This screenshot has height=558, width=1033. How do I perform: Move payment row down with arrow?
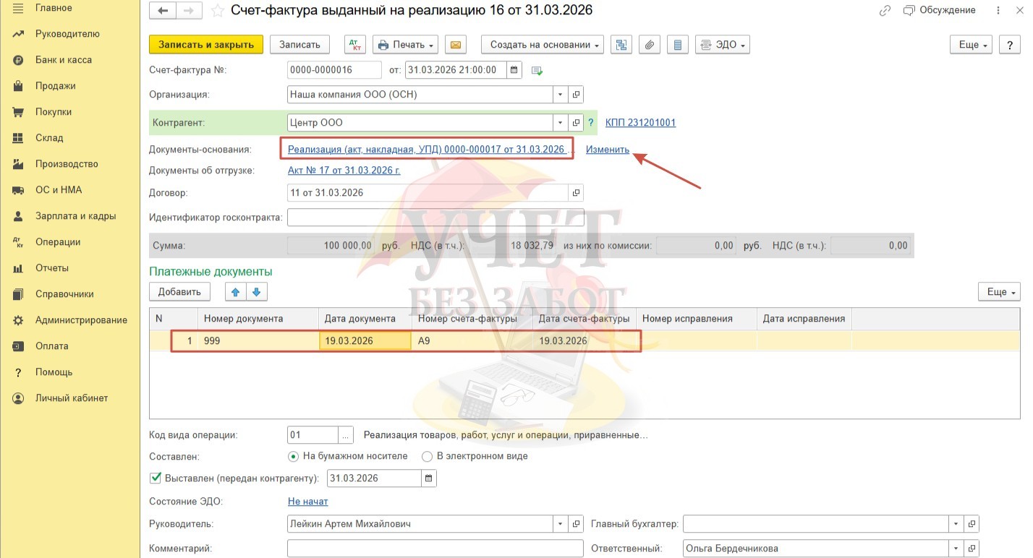pos(258,292)
